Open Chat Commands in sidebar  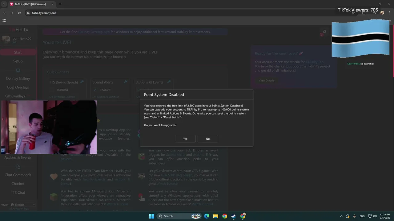click(x=18, y=175)
